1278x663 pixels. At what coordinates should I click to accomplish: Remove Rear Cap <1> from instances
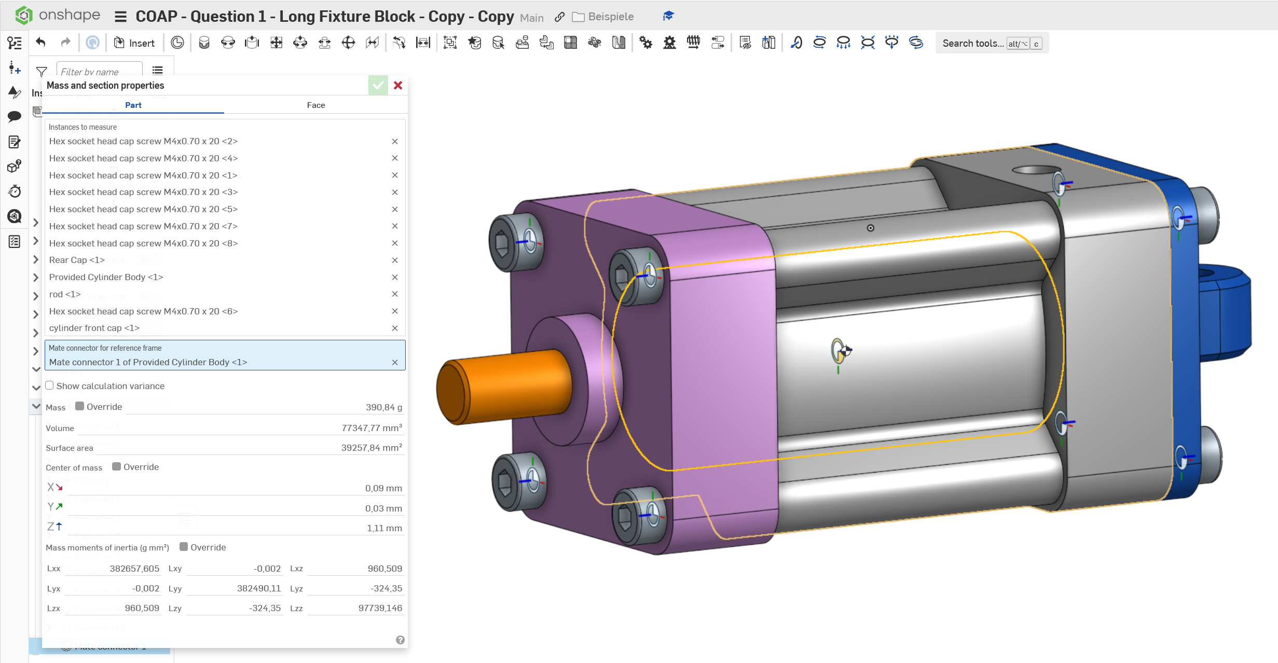pyautogui.click(x=395, y=260)
